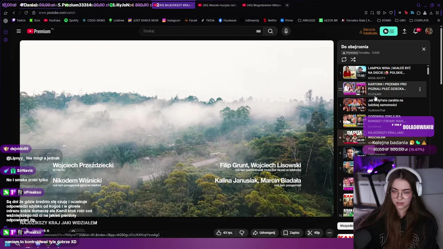Expand the DOMKI bookmark folder
This screenshot has height=249, width=443.
click(384, 20)
